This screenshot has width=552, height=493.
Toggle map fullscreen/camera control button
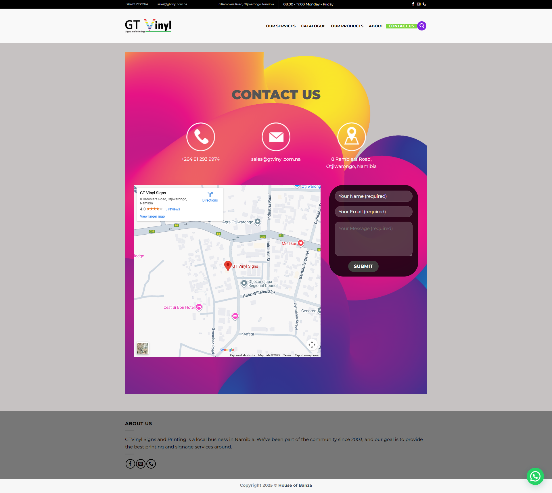tap(312, 344)
